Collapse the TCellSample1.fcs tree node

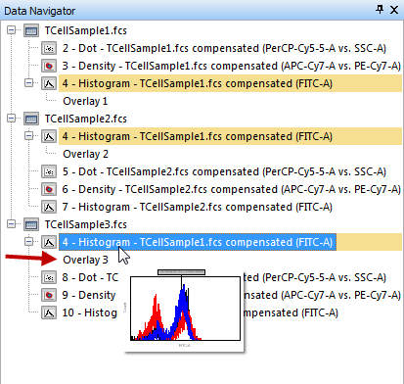pos(12,30)
